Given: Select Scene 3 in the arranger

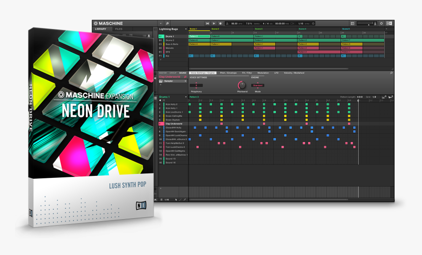Looking at the screenshot, I should click(x=259, y=29).
